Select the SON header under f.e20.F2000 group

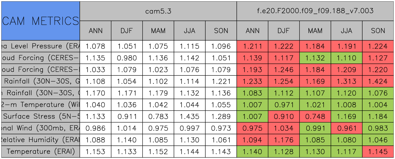tap(378, 31)
